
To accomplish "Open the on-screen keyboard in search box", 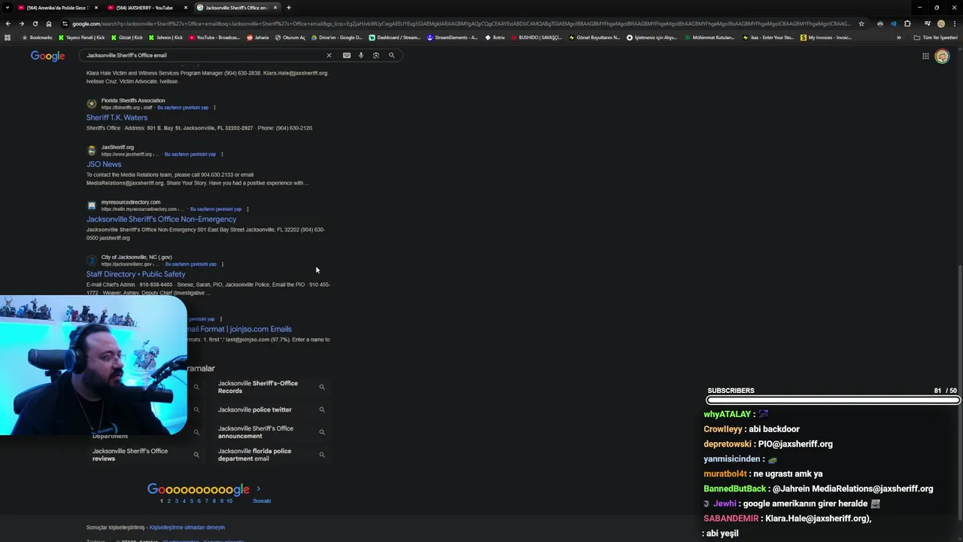I will coord(347,55).
